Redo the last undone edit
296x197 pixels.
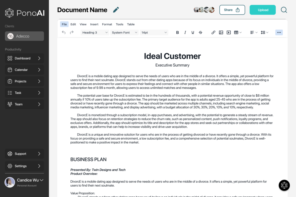[x=72, y=33]
